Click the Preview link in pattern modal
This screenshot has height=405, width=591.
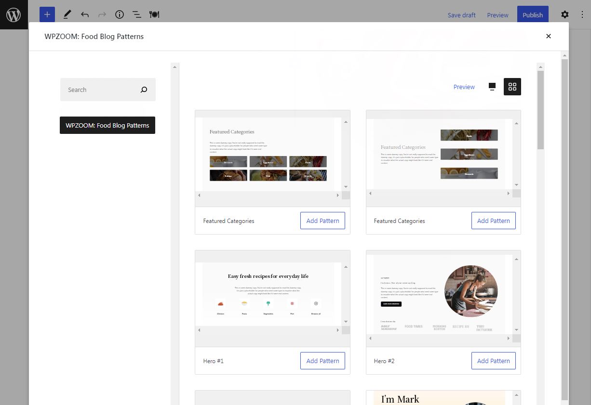click(464, 87)
